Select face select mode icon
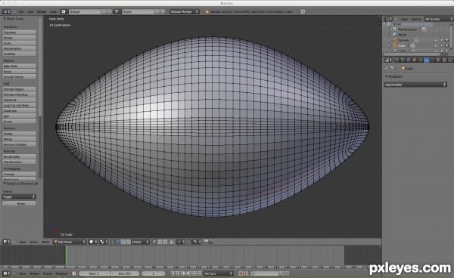454x278 pixels. click(165, 242)
